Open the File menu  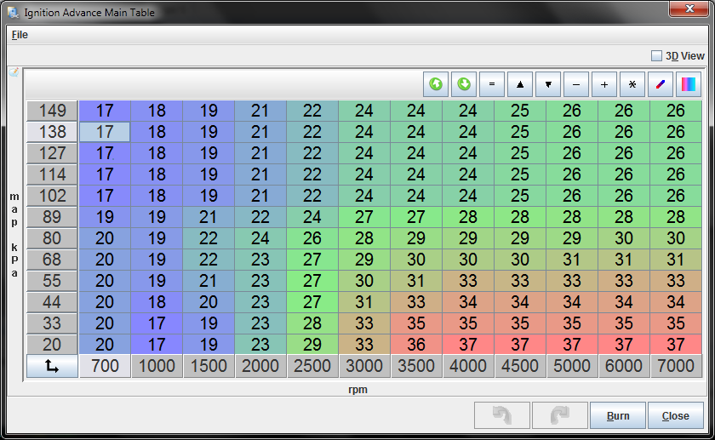pos(20,35)
